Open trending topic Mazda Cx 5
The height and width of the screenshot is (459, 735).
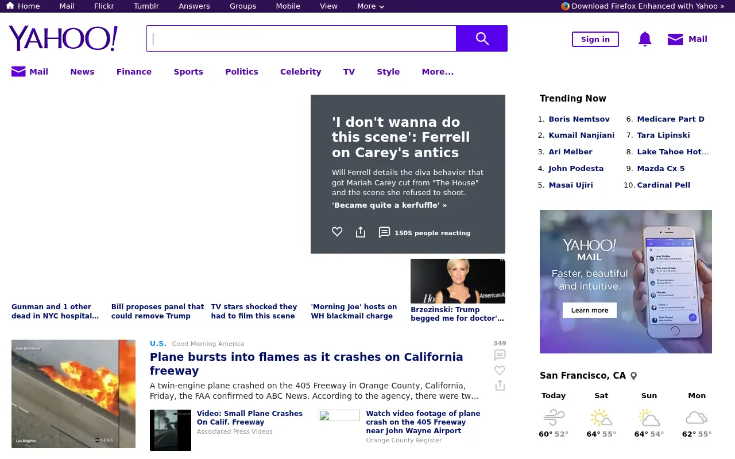coord(661,169)
